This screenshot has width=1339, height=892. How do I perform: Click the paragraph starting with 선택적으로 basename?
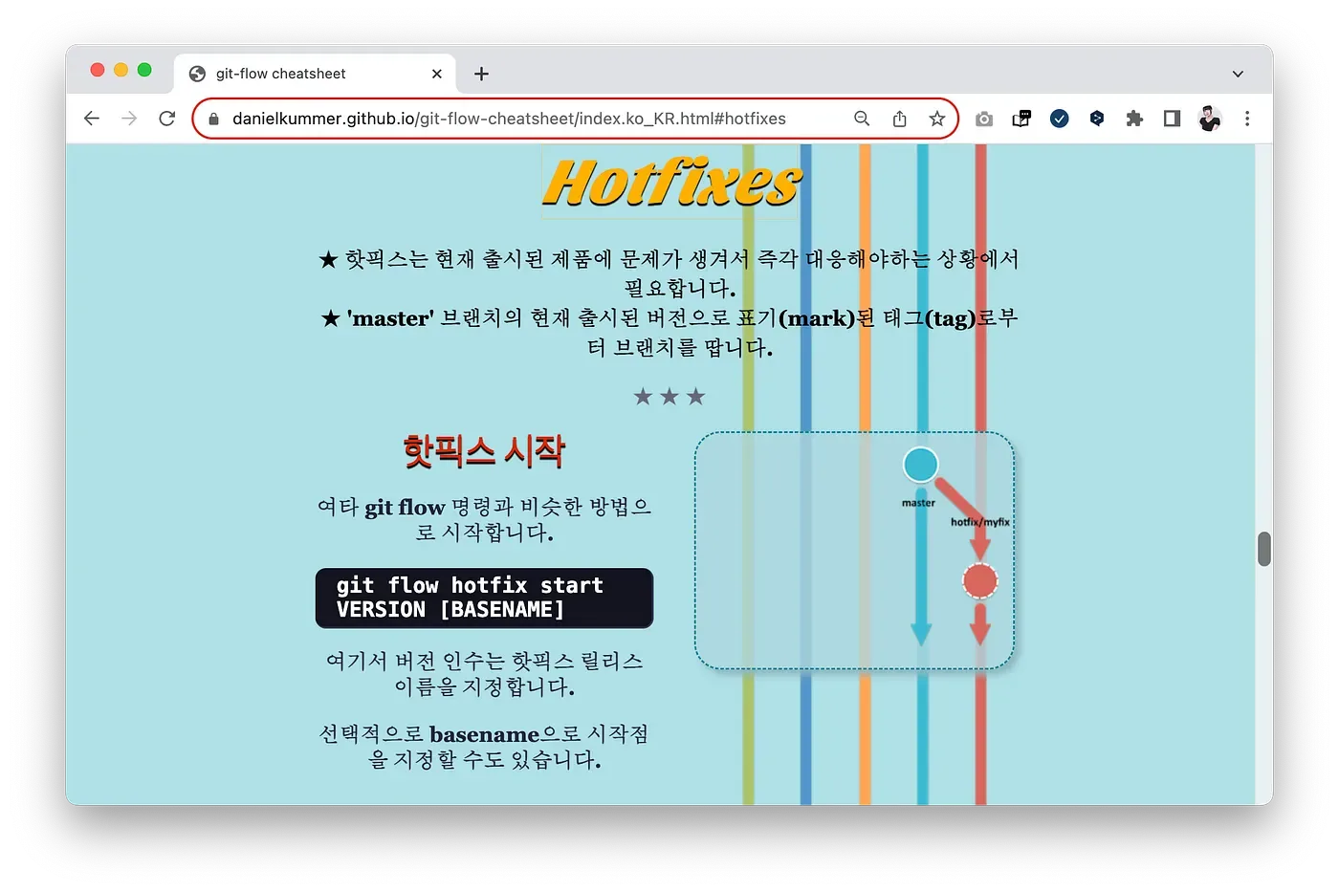[x=484, y=747]
